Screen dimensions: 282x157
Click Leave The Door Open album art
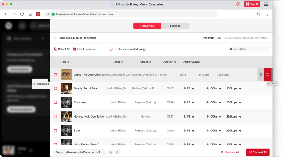pos(66,75)
